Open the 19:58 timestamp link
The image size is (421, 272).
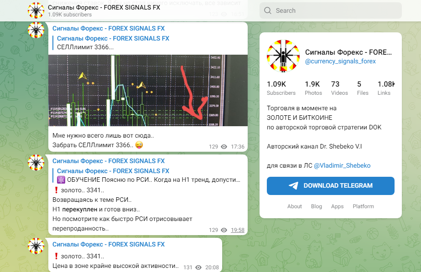coord(238,230)
